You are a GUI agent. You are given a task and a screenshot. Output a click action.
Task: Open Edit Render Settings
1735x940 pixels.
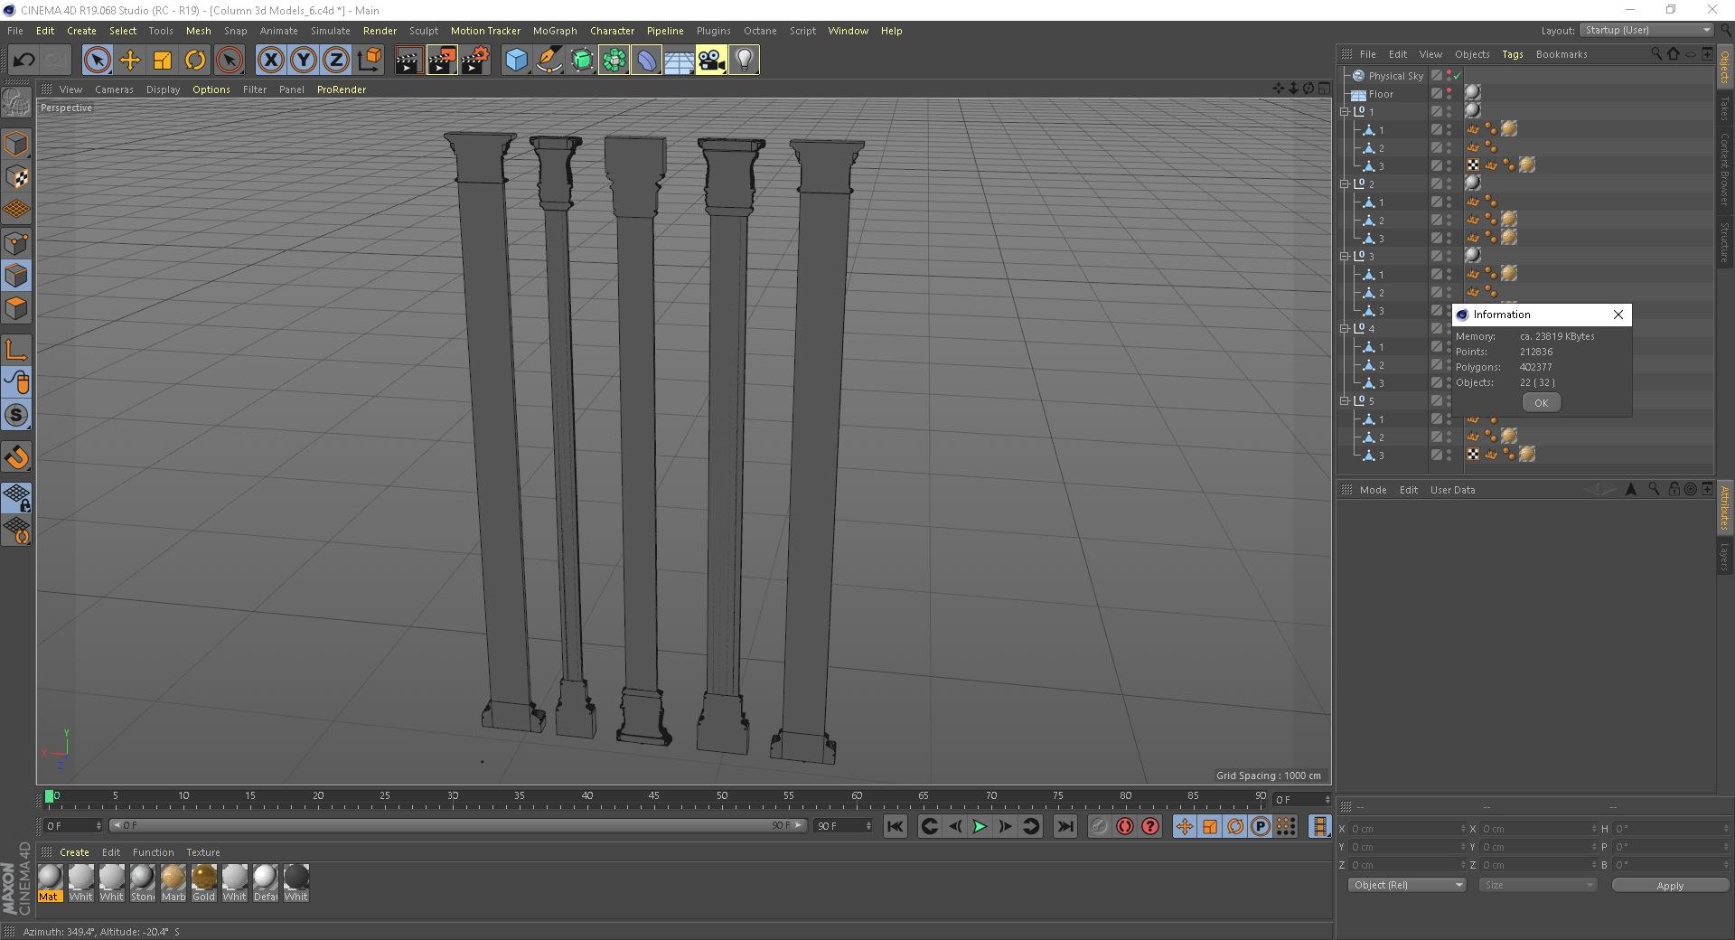[475, 61]
